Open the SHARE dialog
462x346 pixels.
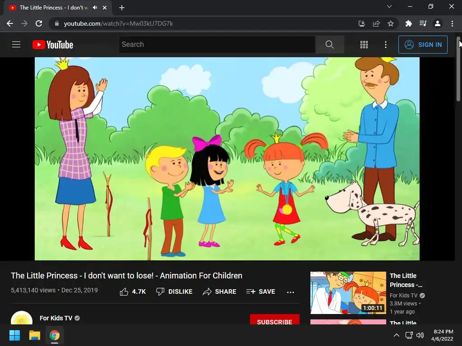pos(220,291)
